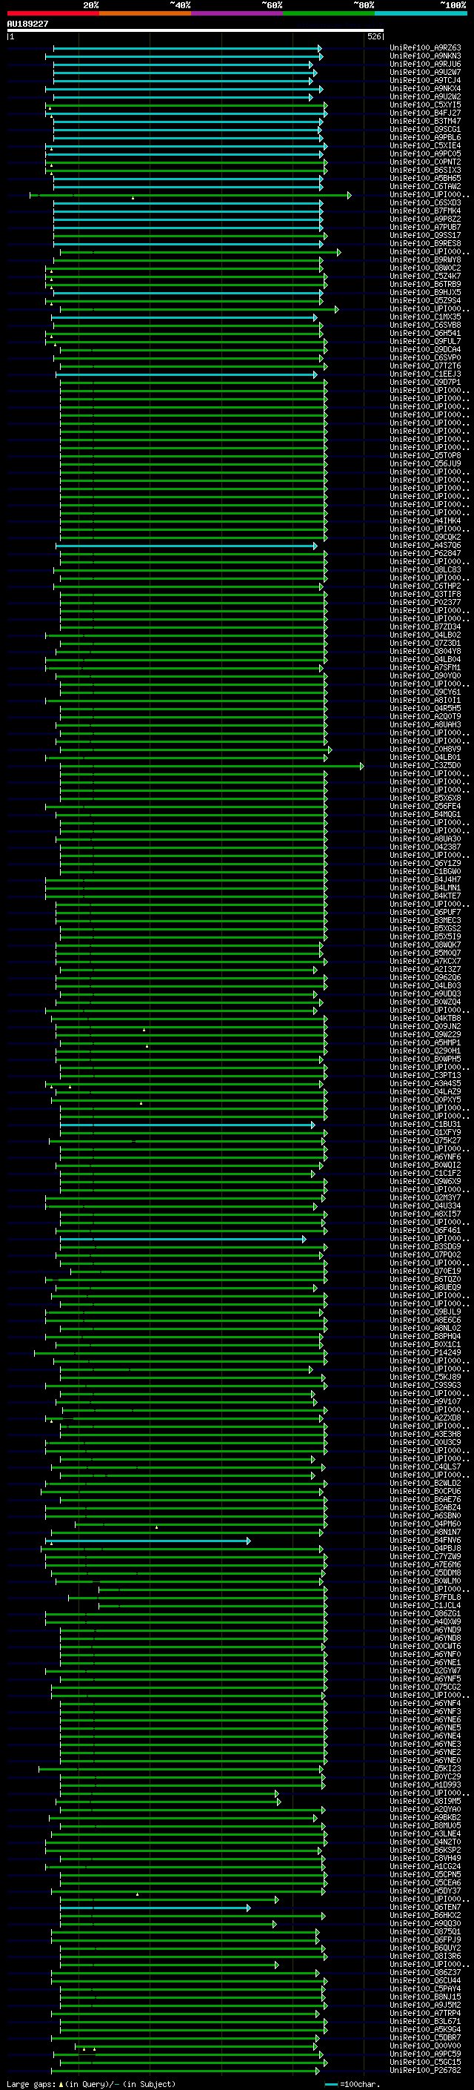Select hit label UniRef100_A9UDQ3

pos(425,994)
